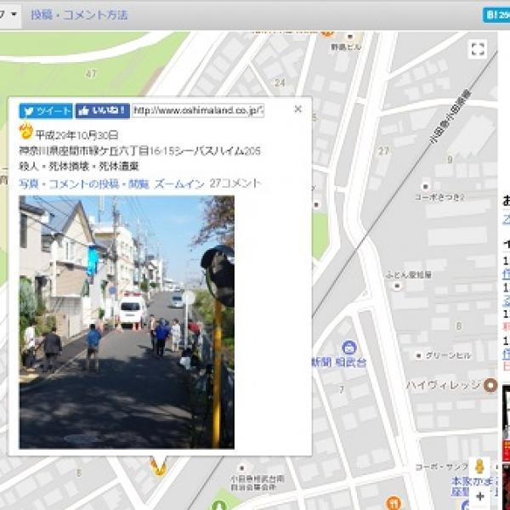Open 写真・コメントの投稿・閲覧 link

point(84,184)
